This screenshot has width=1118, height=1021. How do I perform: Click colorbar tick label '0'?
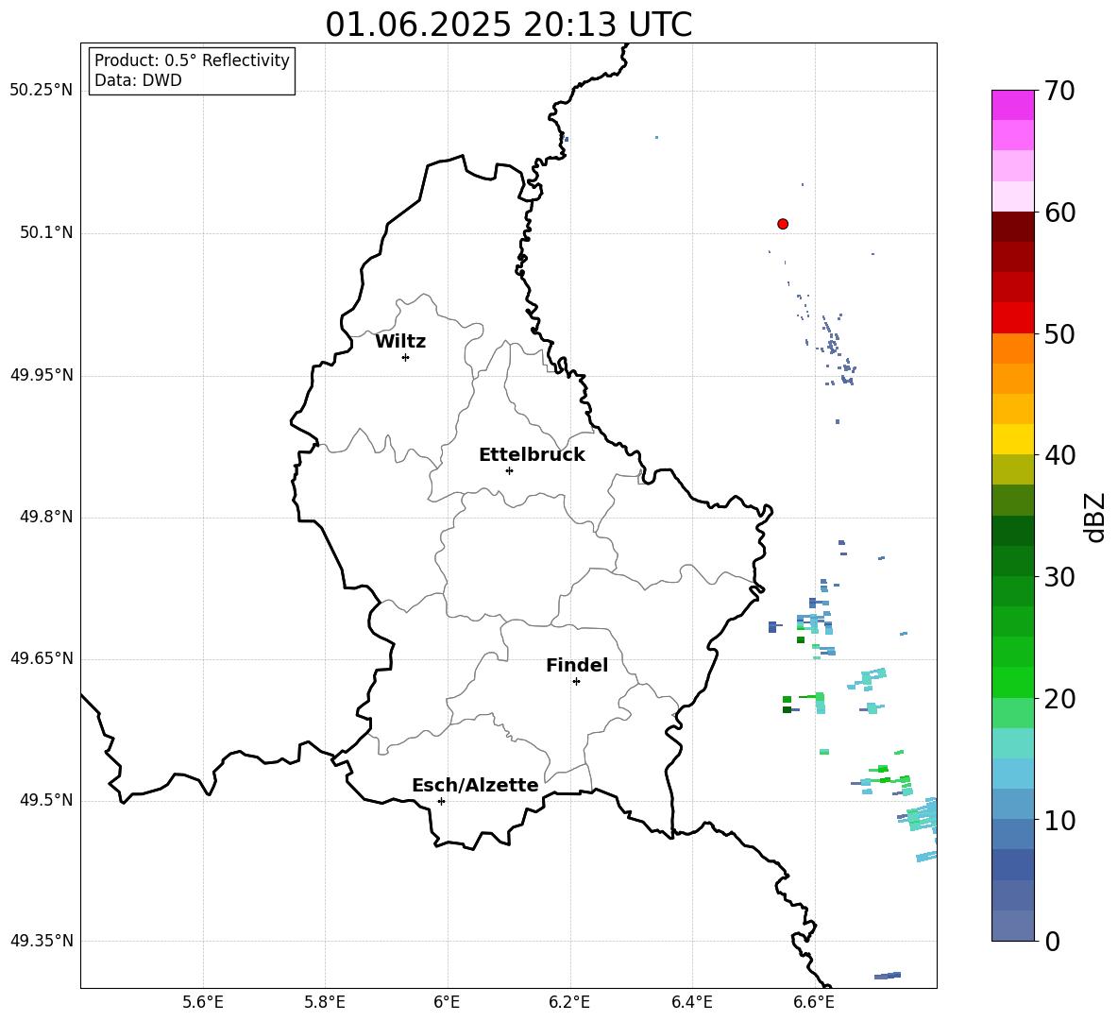[x=1052, y=941]
